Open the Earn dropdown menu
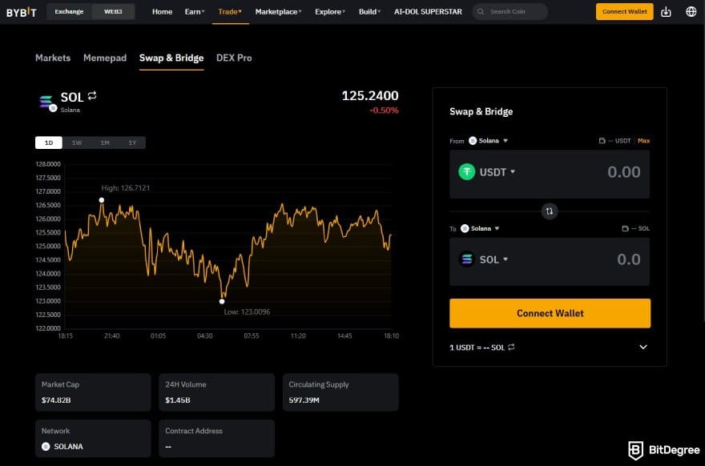705x466 pixels. click(x=195, y=12)
